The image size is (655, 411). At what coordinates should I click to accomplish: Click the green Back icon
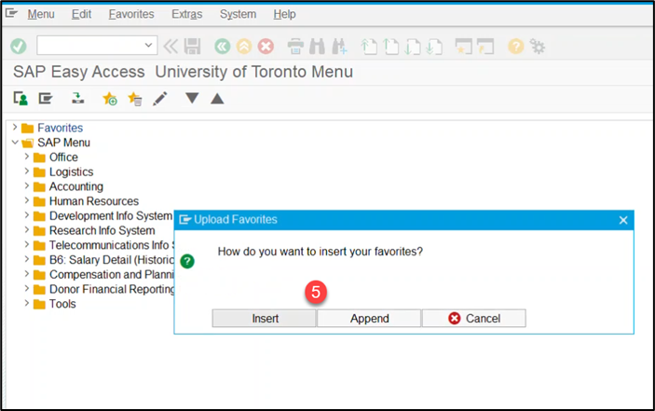tap(223, 47)
